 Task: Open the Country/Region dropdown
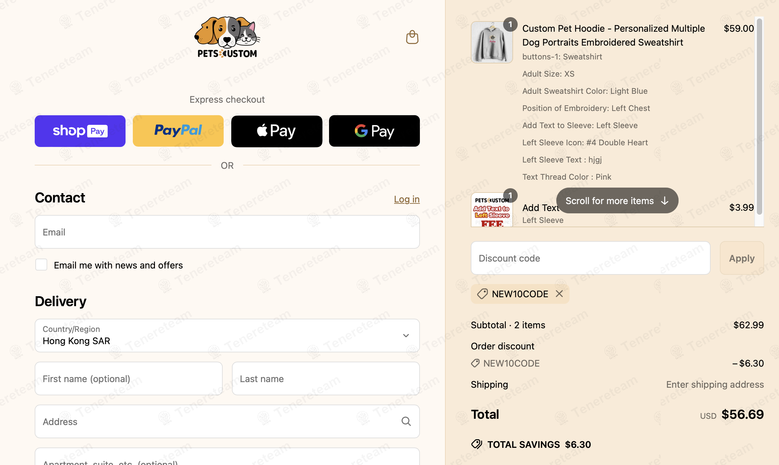[227, 336]
